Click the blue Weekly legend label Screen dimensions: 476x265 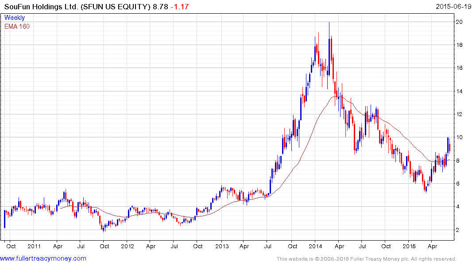[x=15, y=18]
